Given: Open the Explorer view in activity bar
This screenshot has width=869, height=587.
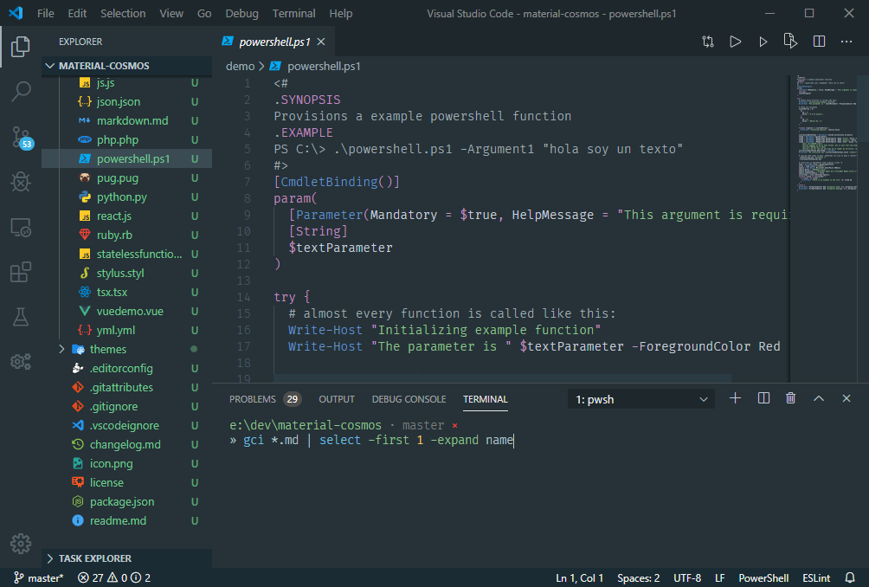Looking at the screenshot, I should click(x=21, y=47).
